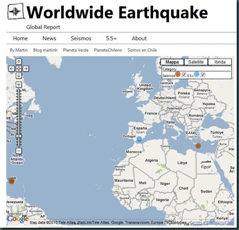Click the France label on map
This screenshot has width=239, height=230.
pyautogui.click(x=151, y=113)
